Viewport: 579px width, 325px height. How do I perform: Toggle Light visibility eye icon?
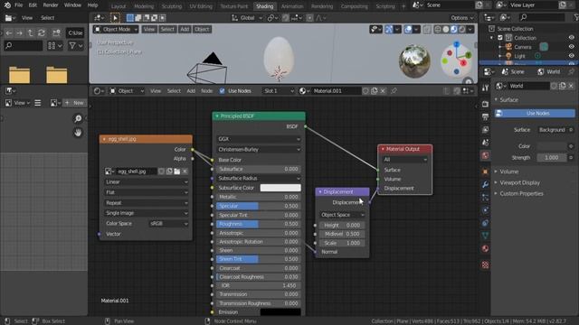571,56
